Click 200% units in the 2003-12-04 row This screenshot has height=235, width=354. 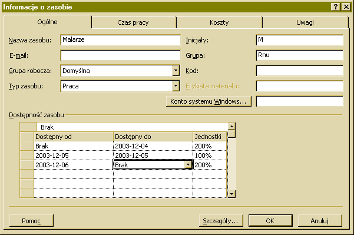(x=210, y=146)
